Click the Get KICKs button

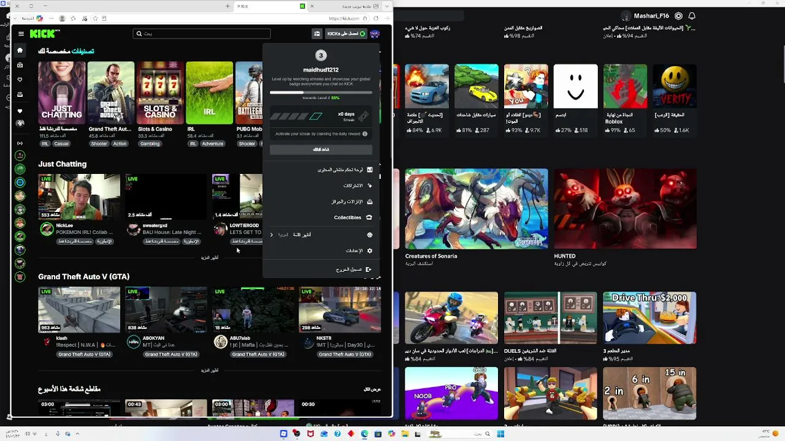pos(346,34)
